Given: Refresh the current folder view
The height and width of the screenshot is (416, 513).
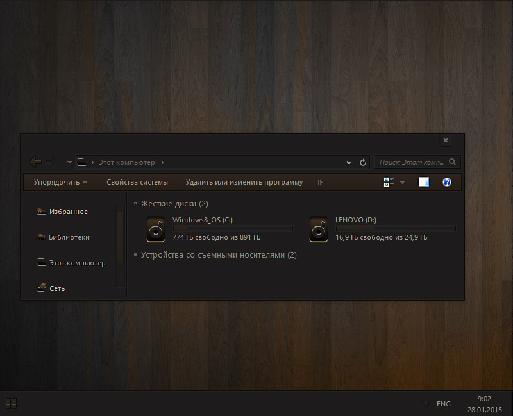Looking at the screenshot, I should click(363, 162).
